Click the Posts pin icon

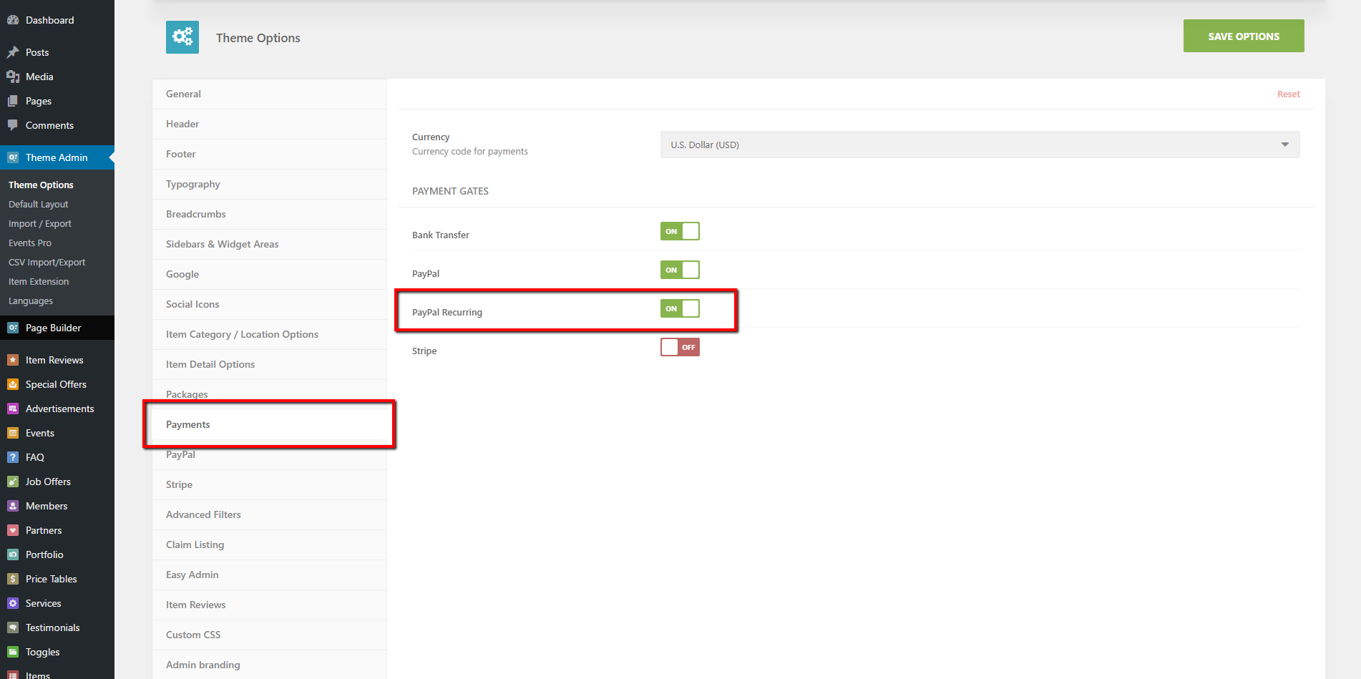tap(13, 52)
